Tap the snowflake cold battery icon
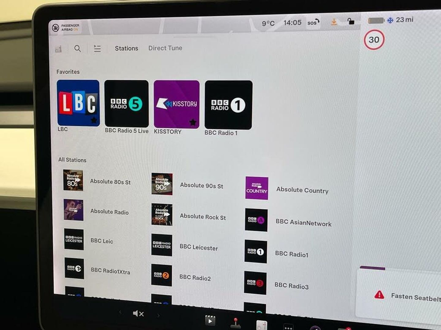This screenshot has height=330, width=441. click(x=390, y=20)
